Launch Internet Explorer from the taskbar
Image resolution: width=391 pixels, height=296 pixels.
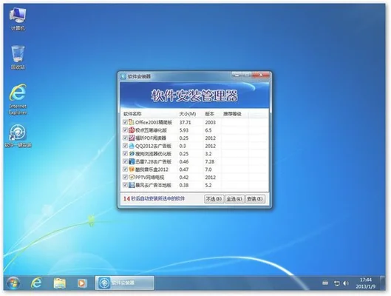pyautogui.click(x=36, y=283)
